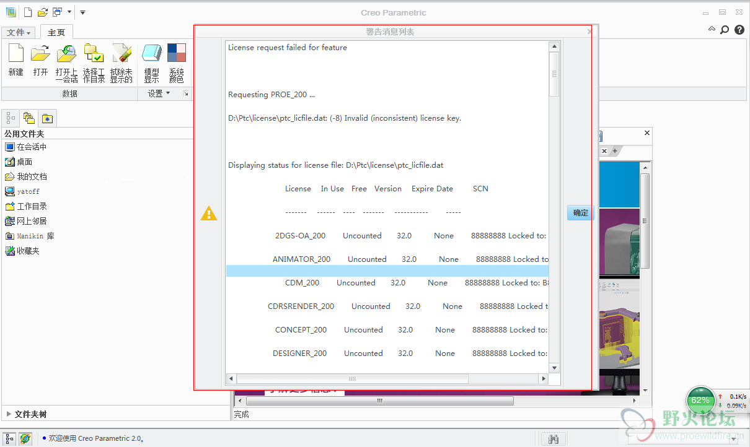The image size is (750, 447).
Task: Close the embedded browser panel
Action: click(x=647, y=133)
